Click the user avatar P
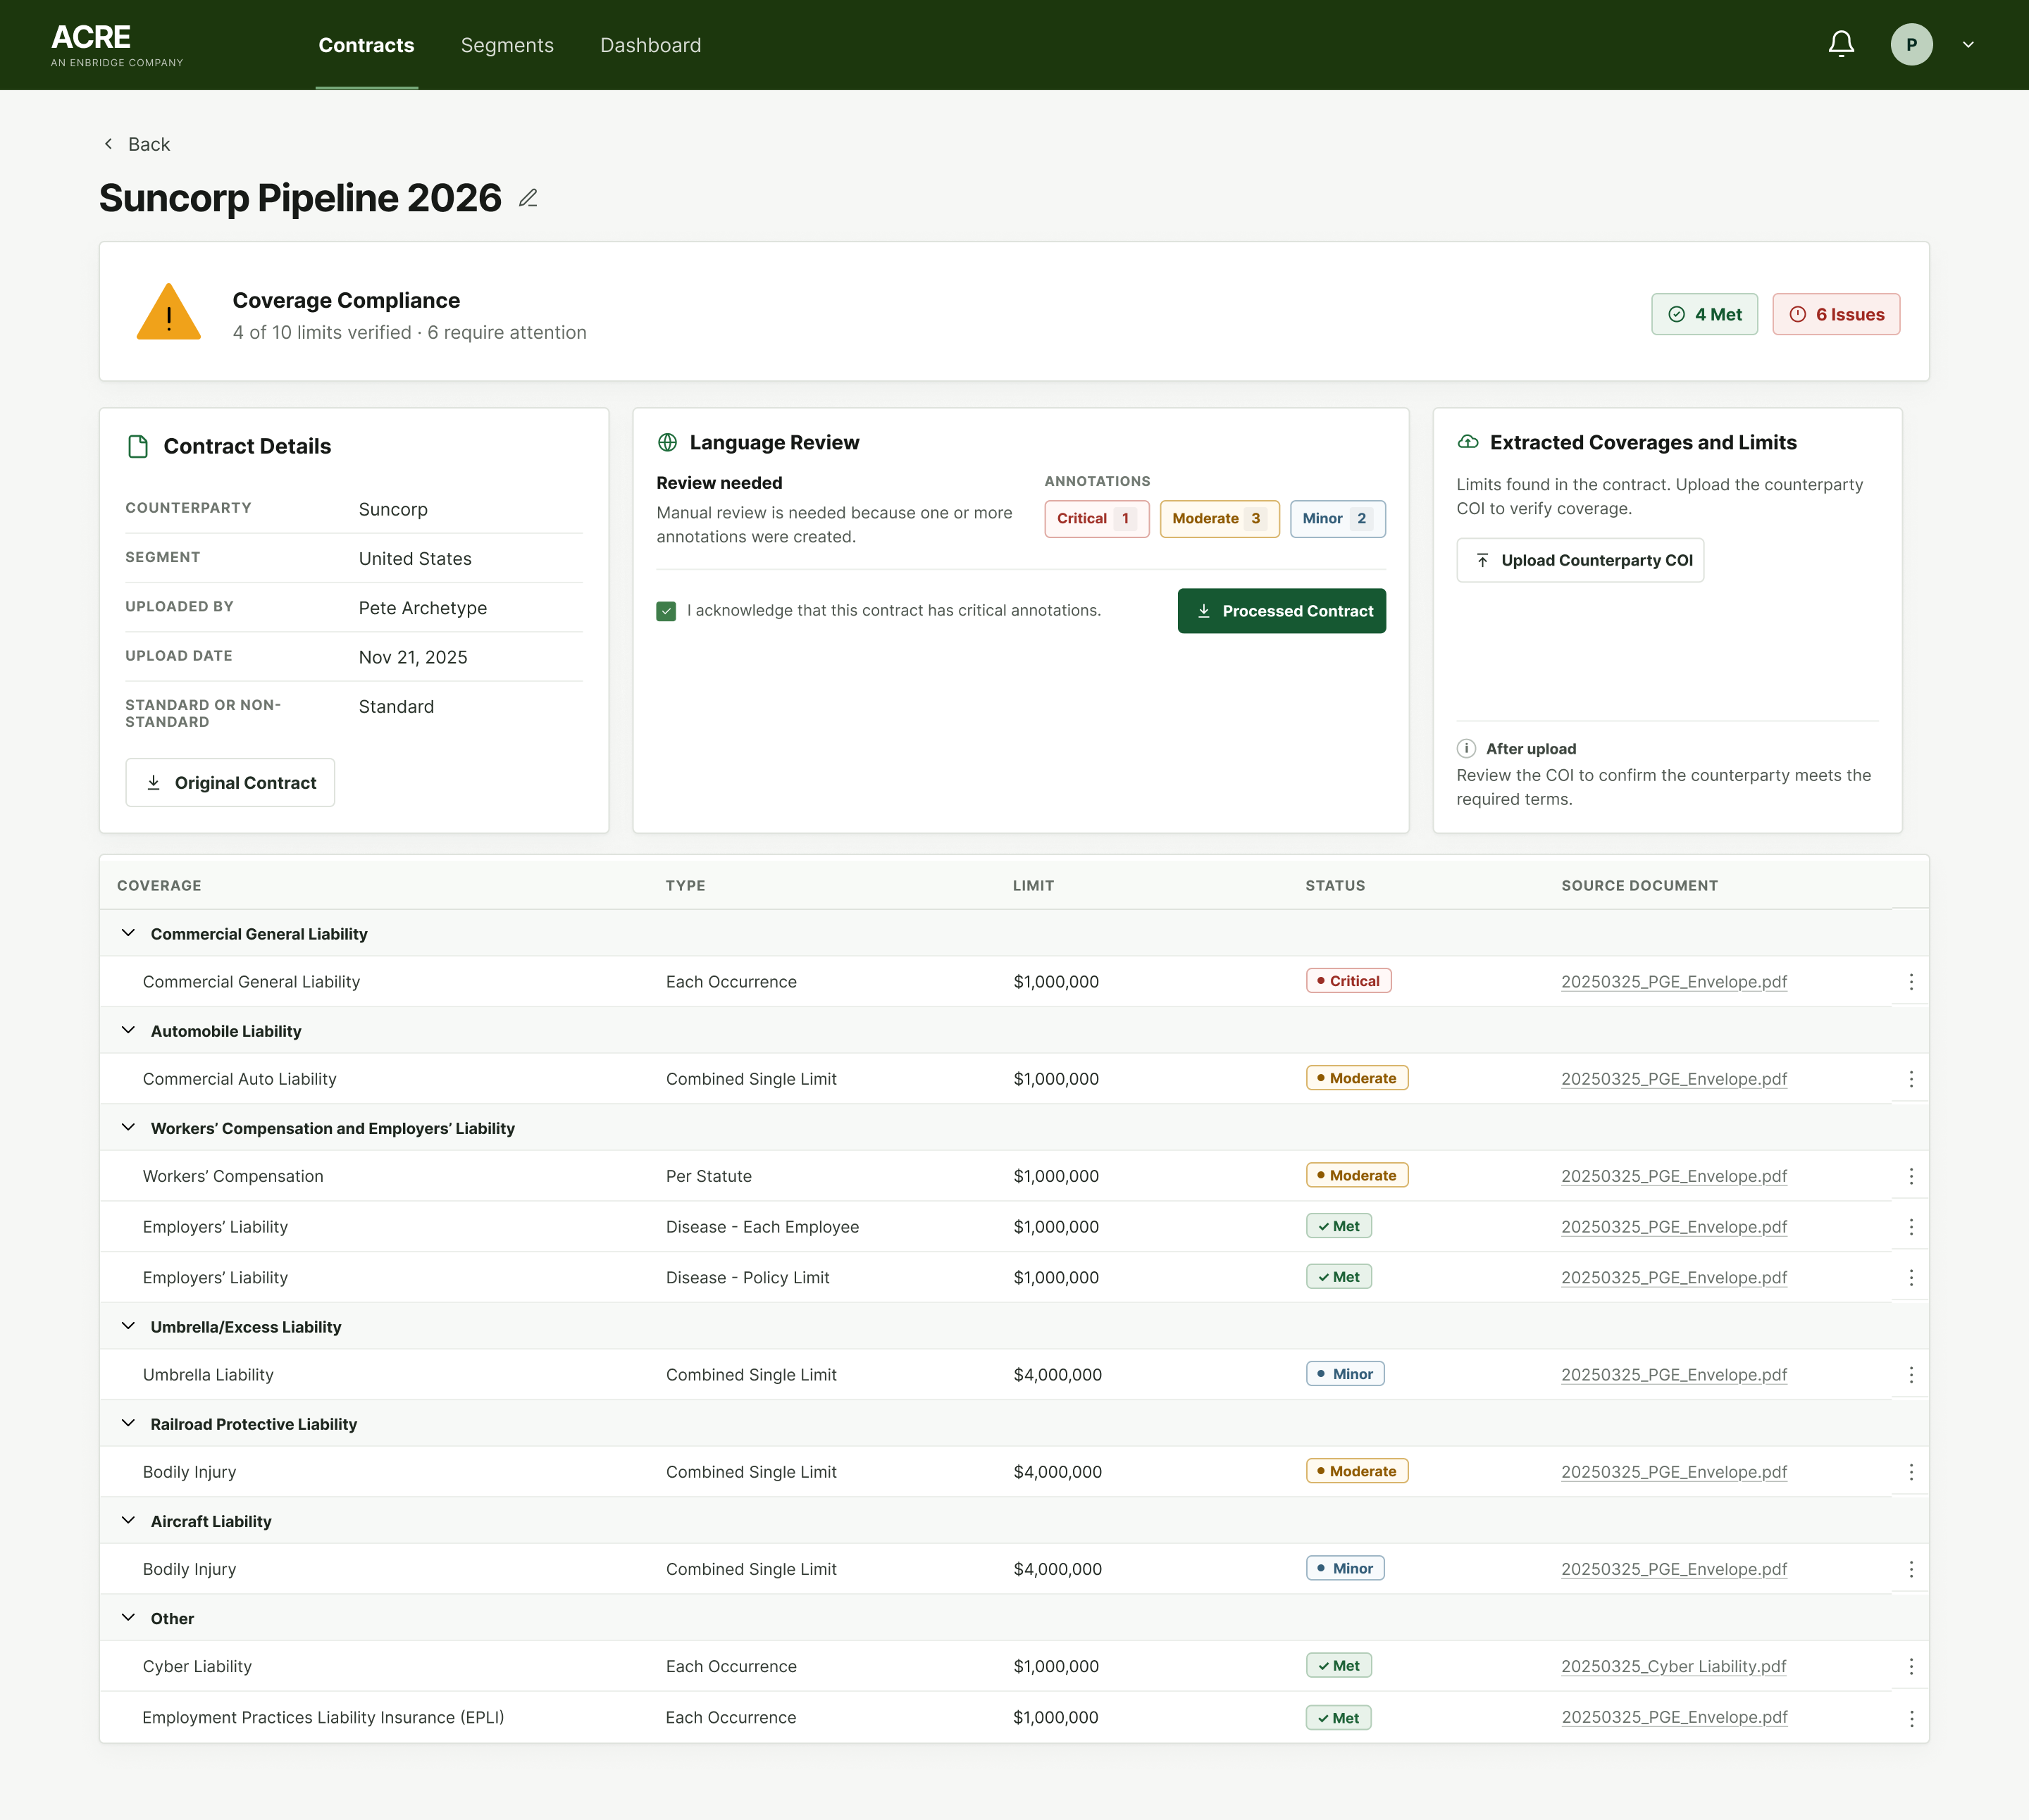2029x1820 pixels. tap(1911, 44)
